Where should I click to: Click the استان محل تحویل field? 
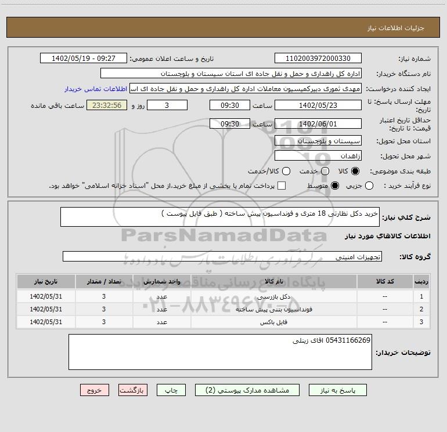tap(318, 140)
